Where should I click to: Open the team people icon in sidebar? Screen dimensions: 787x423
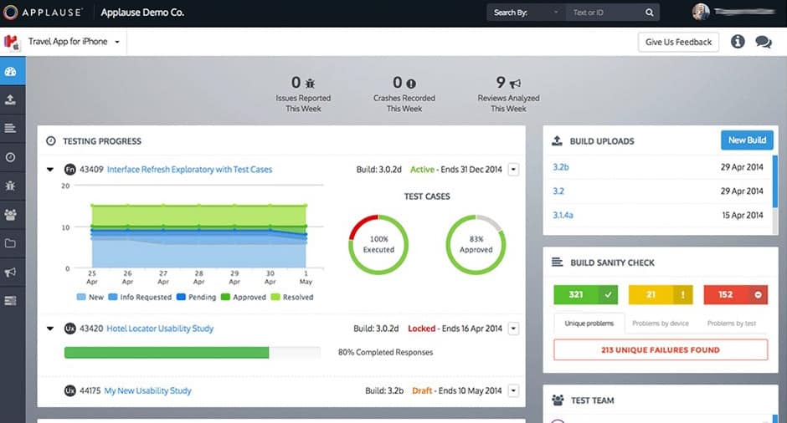click(11, 215)
